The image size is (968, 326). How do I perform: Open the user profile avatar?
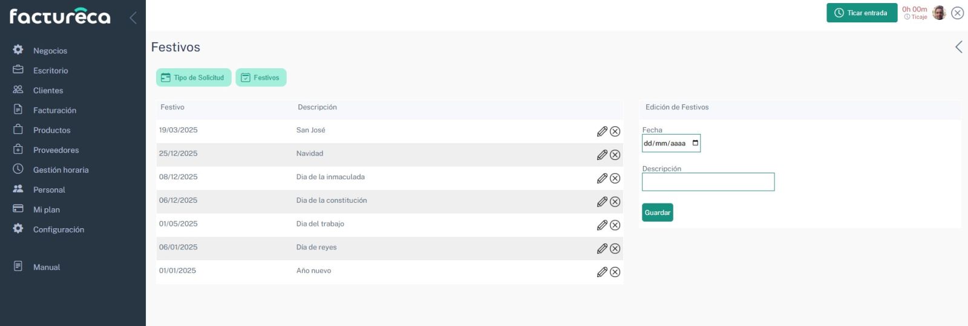click(x=939, y=13)
